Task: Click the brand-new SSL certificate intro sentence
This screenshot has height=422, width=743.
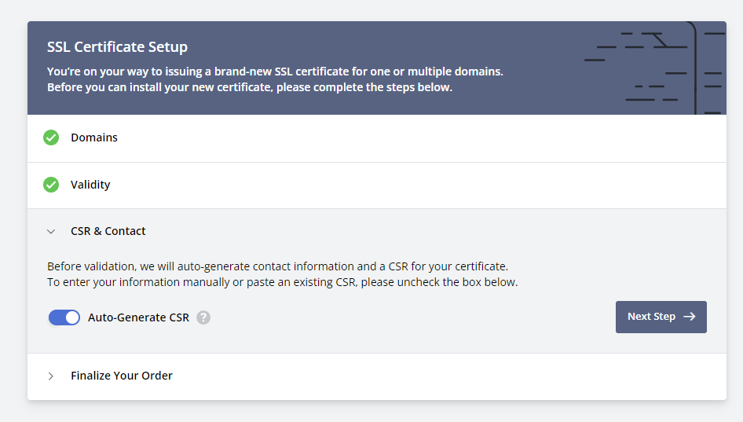Action: [x=275, y=72]
